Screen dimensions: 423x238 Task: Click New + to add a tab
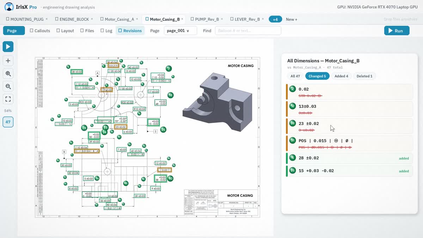pos(292,19)
